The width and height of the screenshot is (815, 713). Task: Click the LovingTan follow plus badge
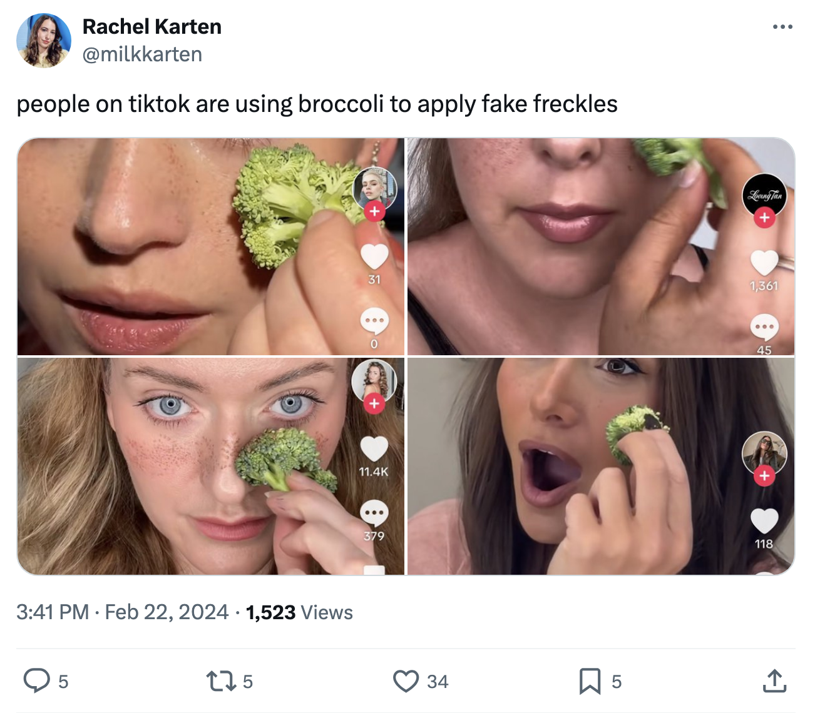pos(764,218)
